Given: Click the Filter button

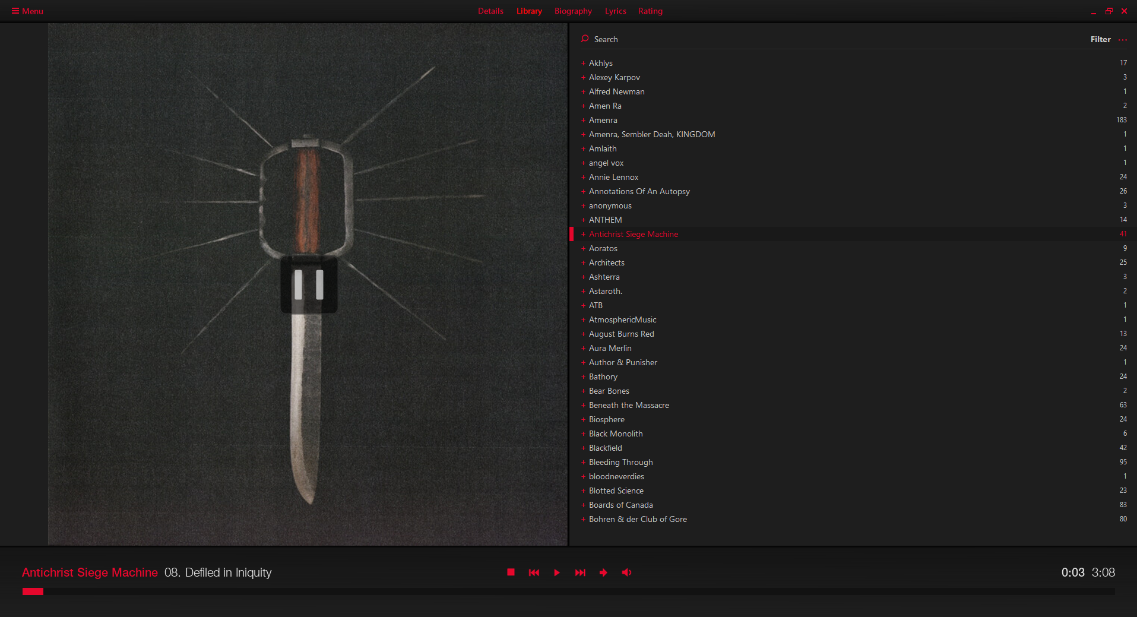Looking at the screenshot, I should (x=1100, y=39).
